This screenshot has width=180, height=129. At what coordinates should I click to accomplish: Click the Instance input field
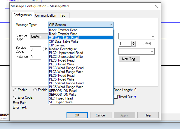coord(35,57)
